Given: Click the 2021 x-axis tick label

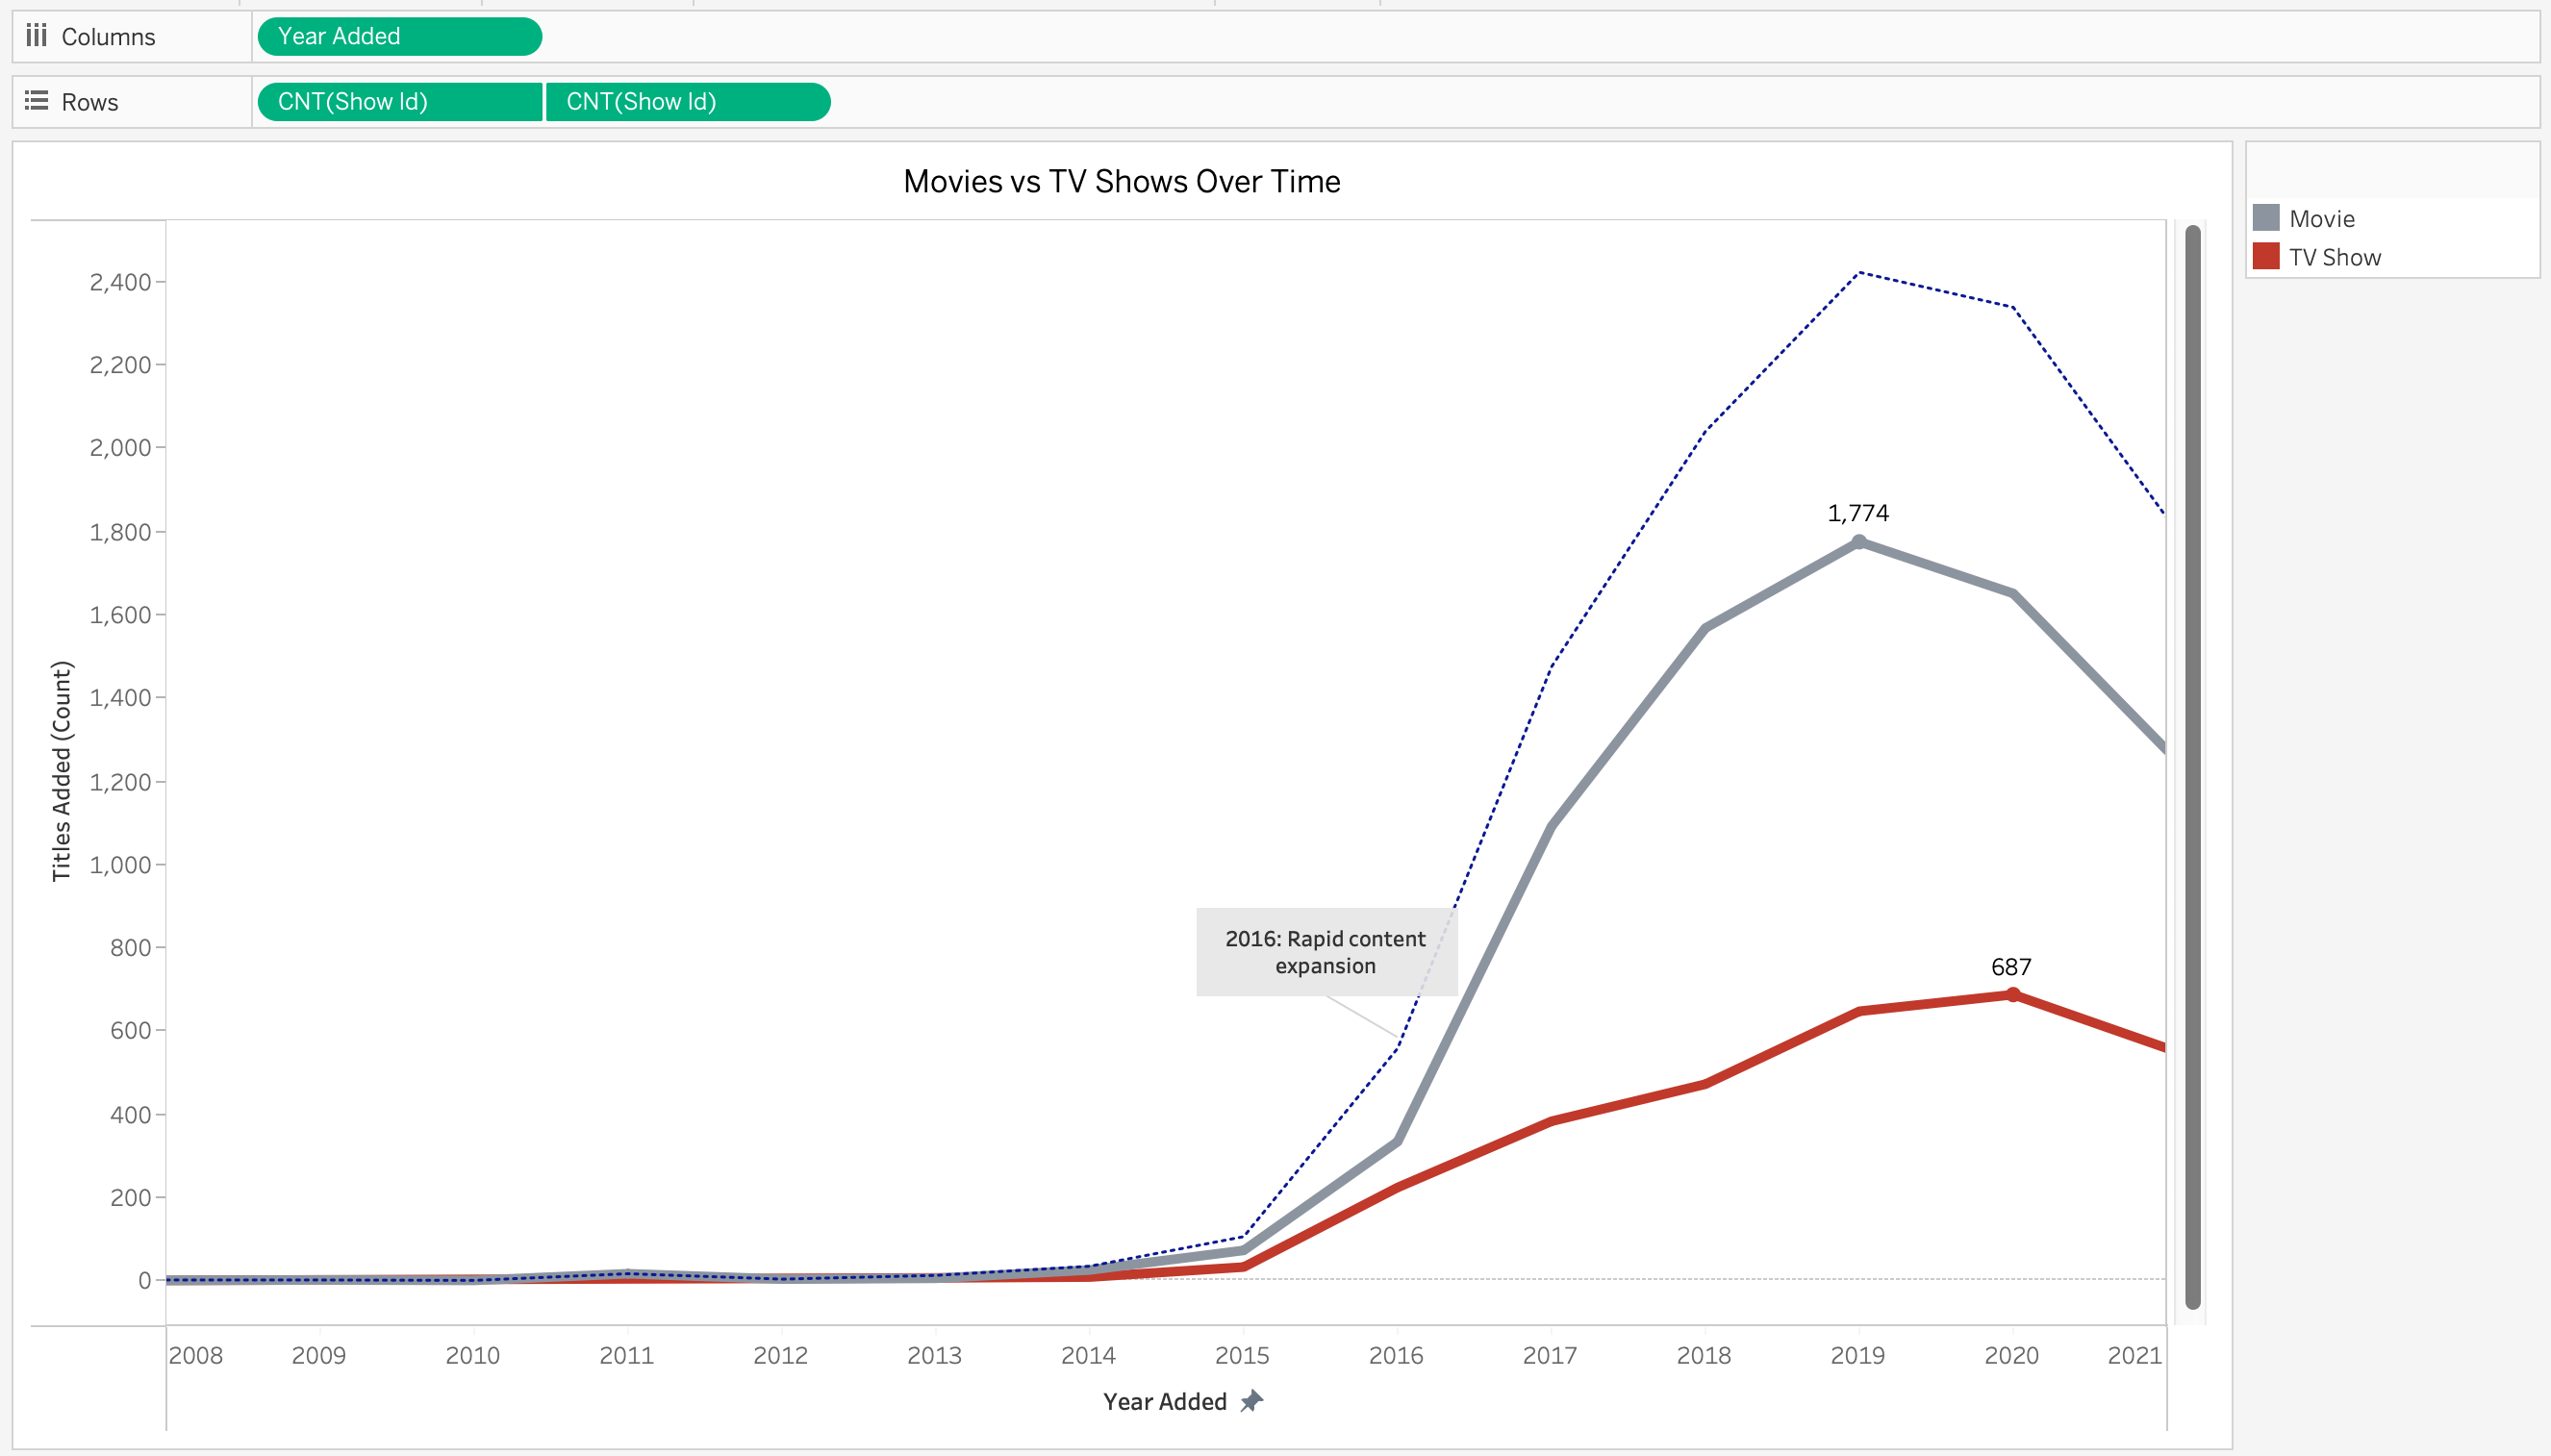Looking at the screenshot, I should coord(2135,1356).
